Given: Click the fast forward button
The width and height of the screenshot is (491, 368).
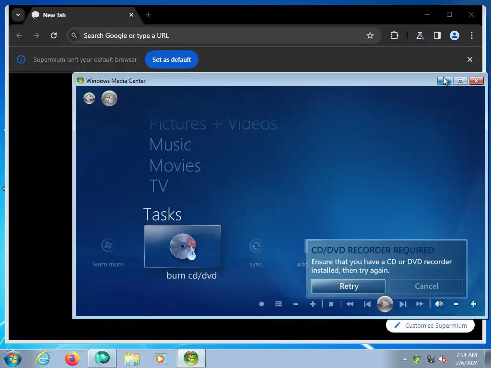Looking at the screenshot, I should coord(420,304).
